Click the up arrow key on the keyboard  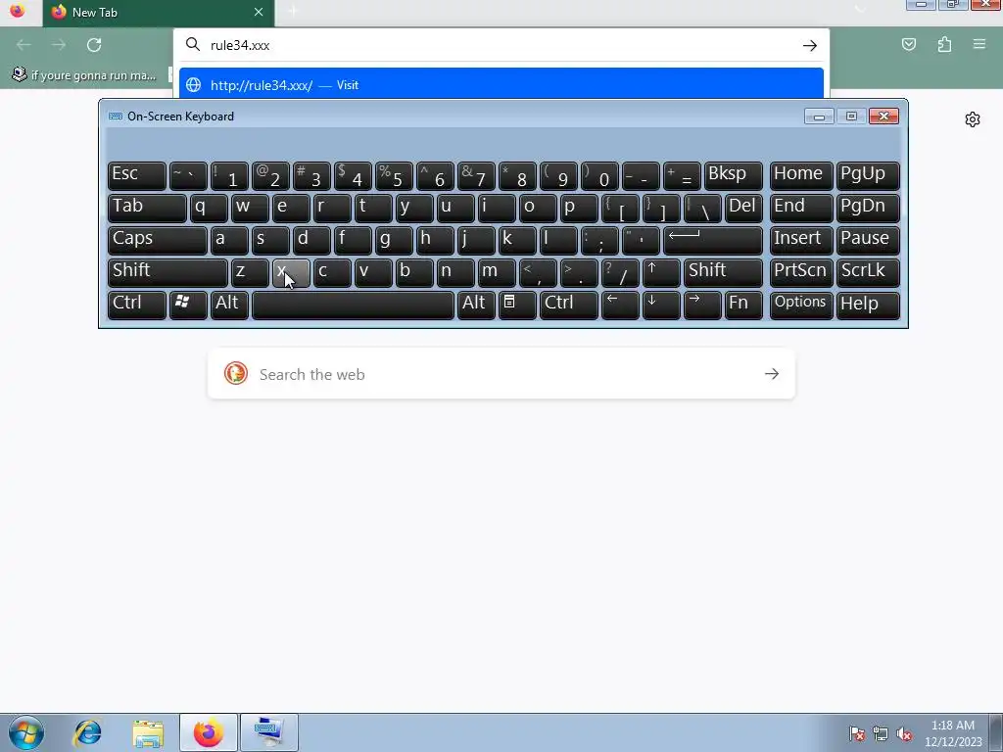coord(661,272)
